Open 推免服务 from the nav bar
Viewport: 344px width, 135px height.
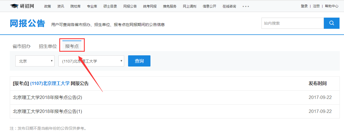(170, 6)
